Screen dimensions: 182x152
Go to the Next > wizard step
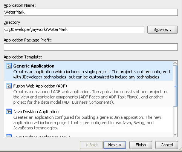[115, 145]
